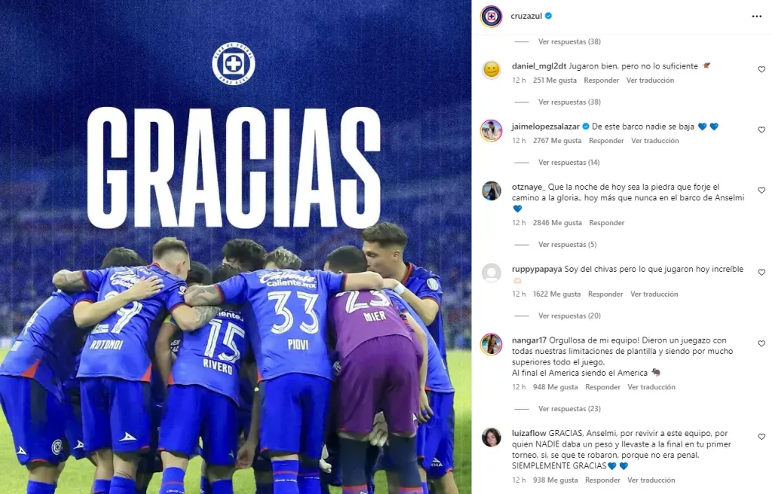Open jaimelopezsalazar's profile picture
This screenshot has width=772, height=494.
pyautogui.click(x=492, y=130)
